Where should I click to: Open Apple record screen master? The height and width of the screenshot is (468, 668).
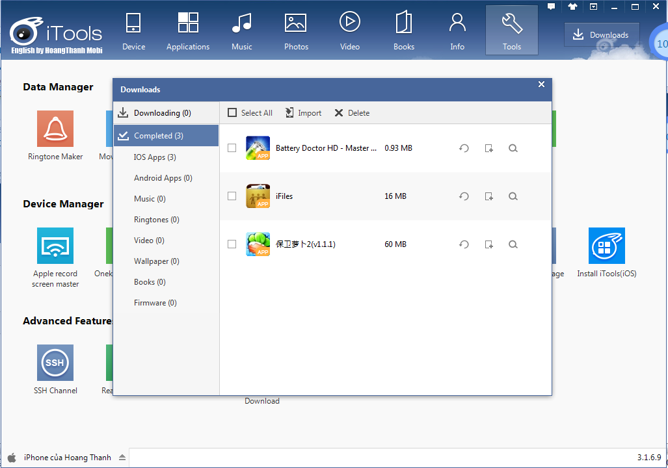(55, 257)
